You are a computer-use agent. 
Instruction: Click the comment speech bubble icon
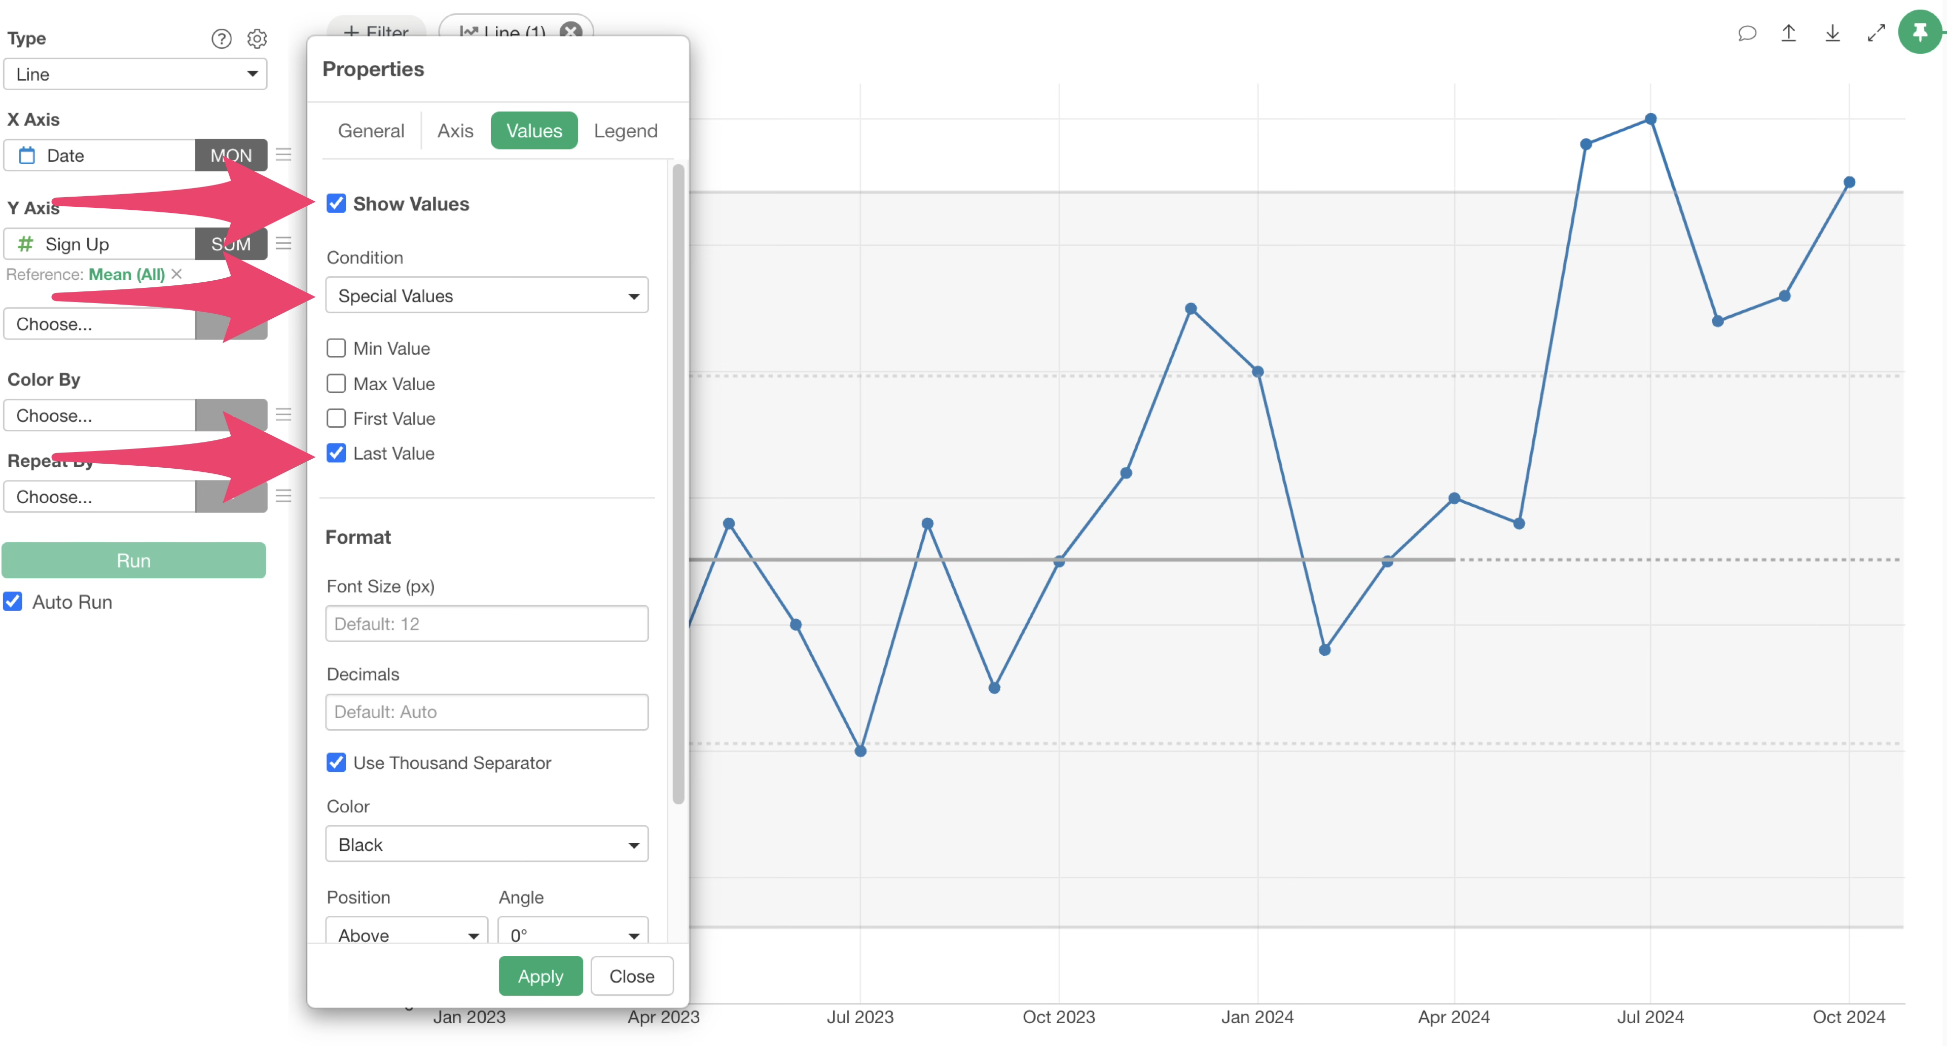[1747, 33]
